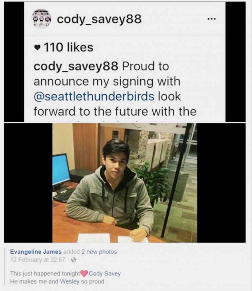Click the 12 February at 22:57 timestamp
Screen dimensions: 252x291
coord(38,260)
